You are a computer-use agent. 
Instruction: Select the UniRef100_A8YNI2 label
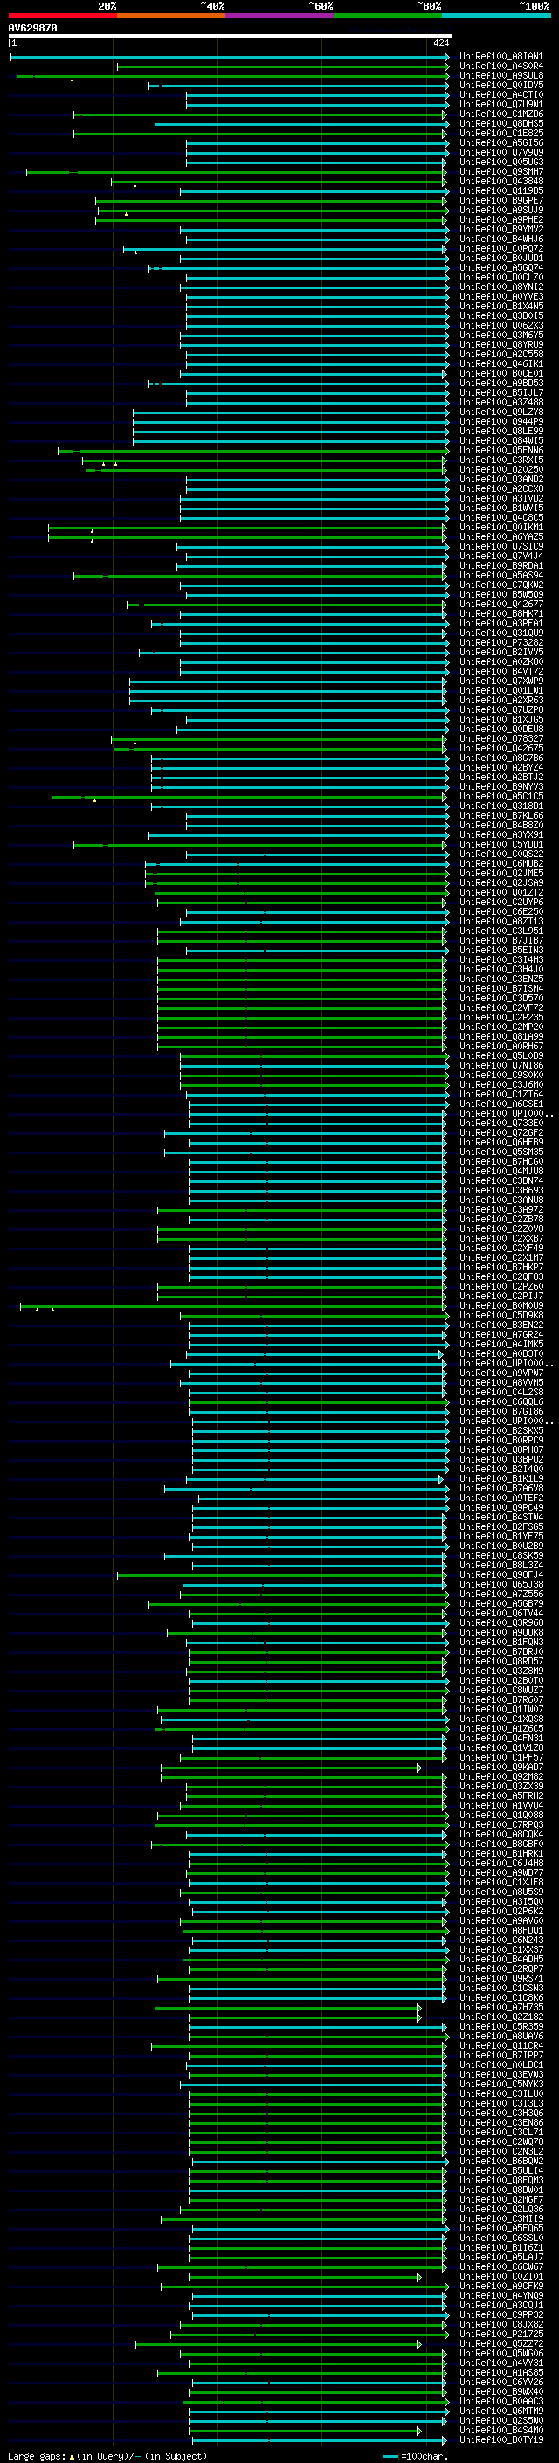(501, 287)
